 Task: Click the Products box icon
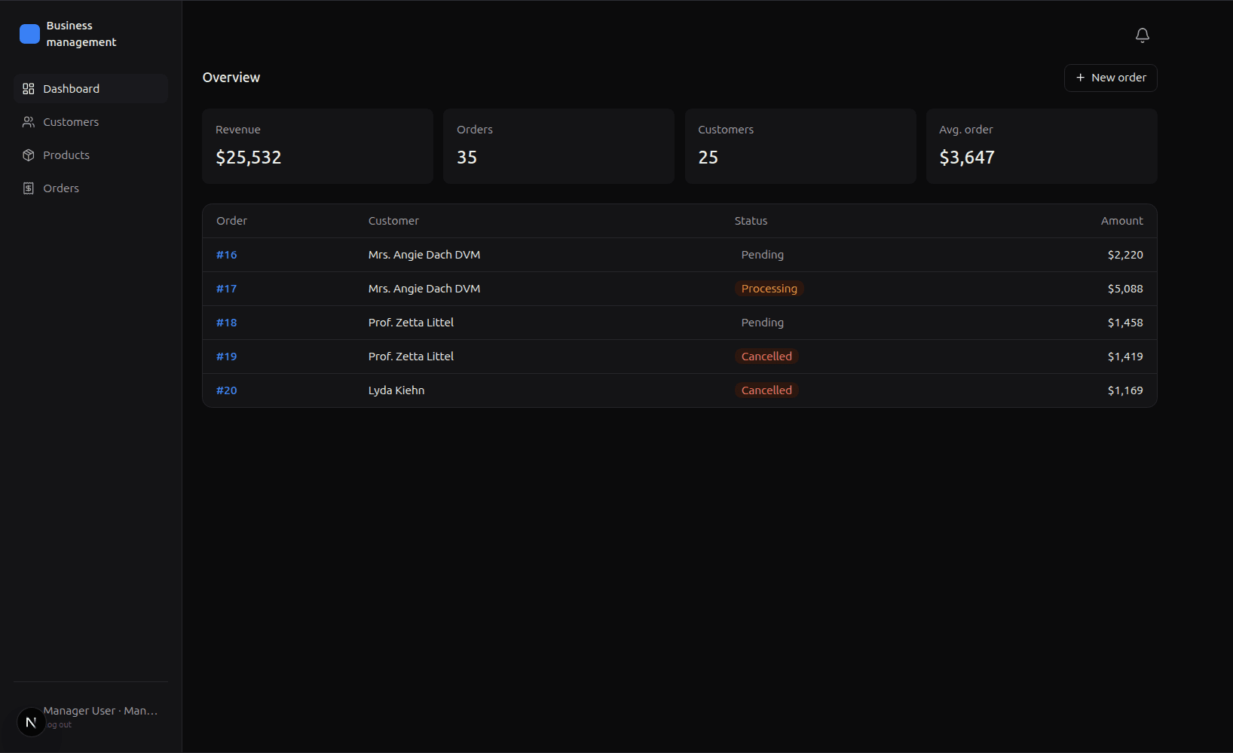29,155
